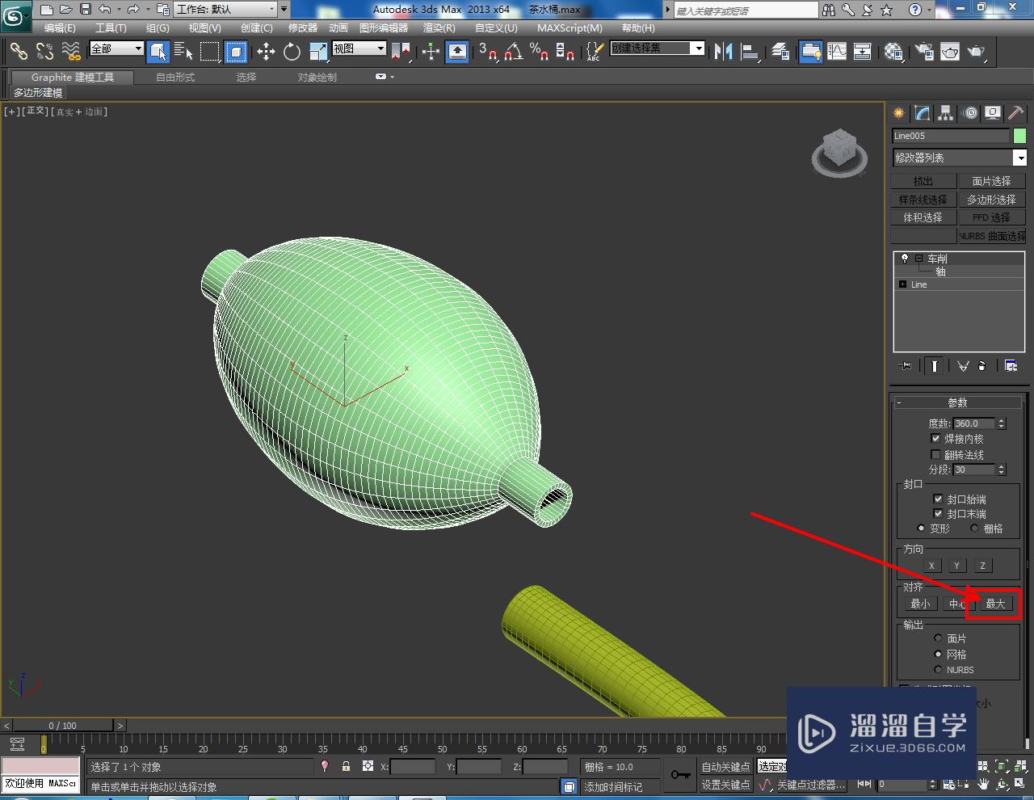Switch to the 自由形式 ribbon tab
Image resolution: width=1034 pixels, height=800 pixels.
(175, 77)
